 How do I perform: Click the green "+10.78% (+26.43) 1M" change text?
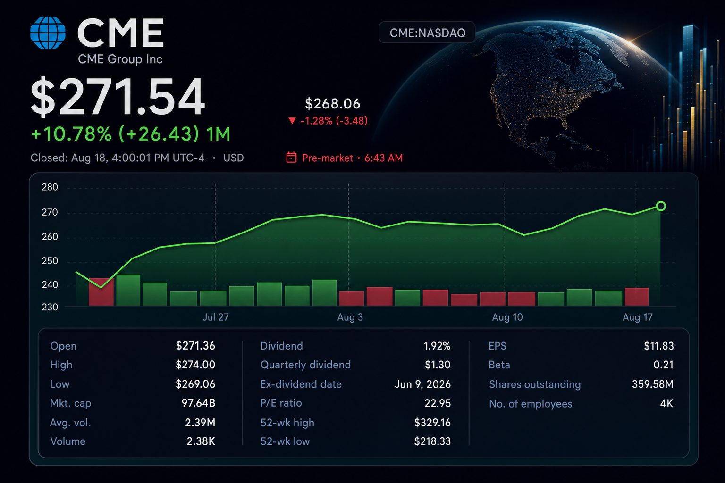130,134
